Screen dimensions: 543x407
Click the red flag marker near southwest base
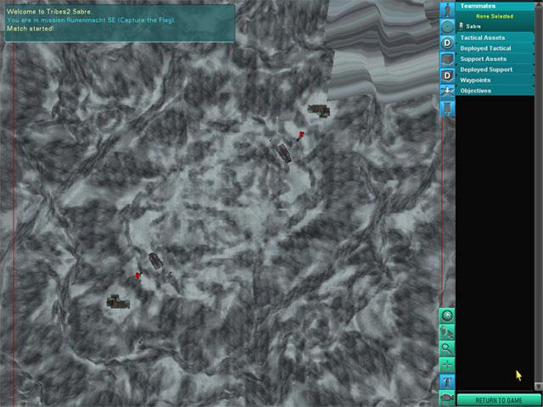(138, 276)
